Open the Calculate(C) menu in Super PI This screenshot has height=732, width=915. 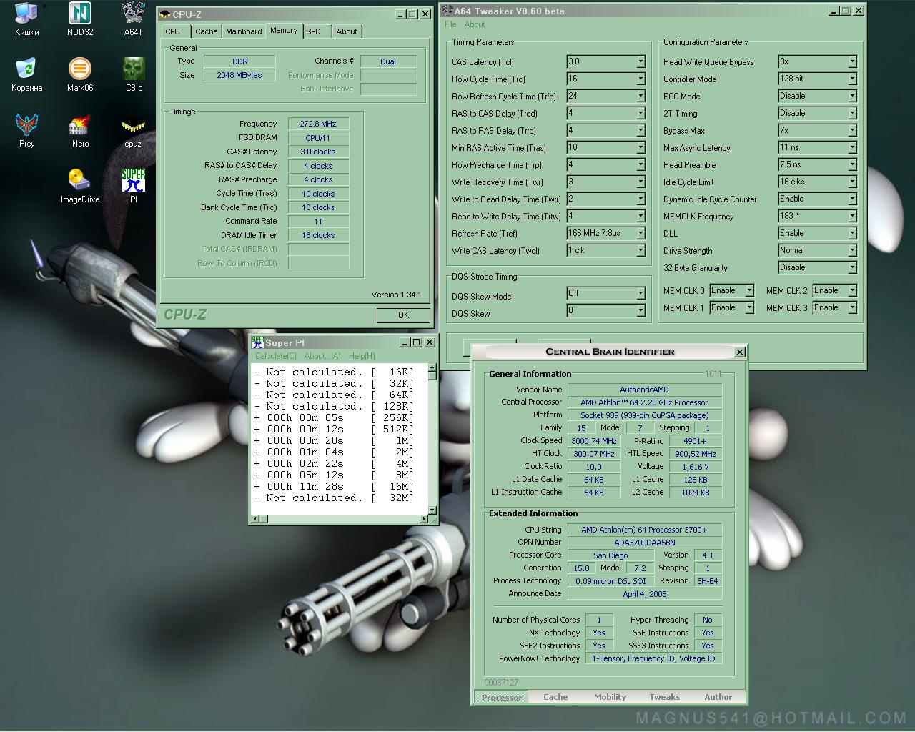tap(276, 356)
